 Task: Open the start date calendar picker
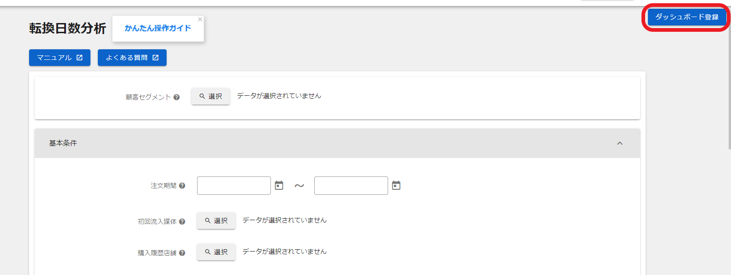click(279, 185)
